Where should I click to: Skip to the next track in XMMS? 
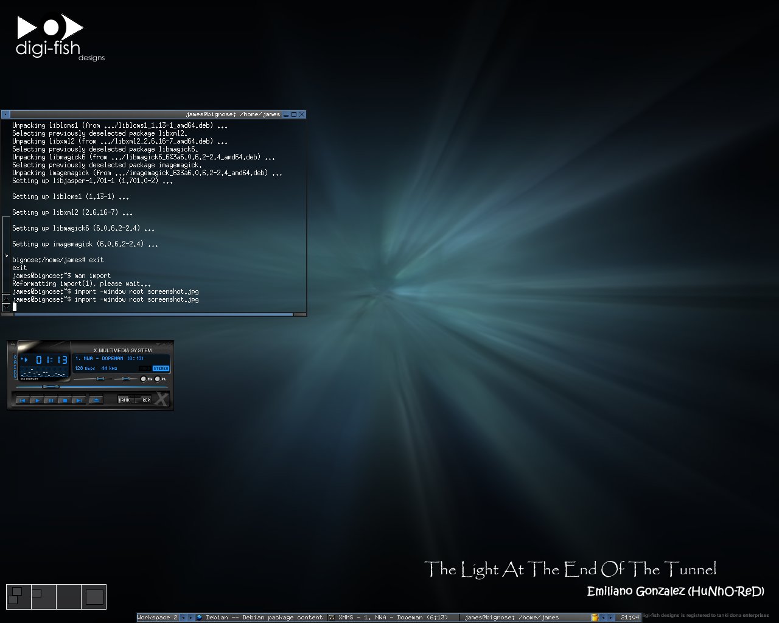79,400
